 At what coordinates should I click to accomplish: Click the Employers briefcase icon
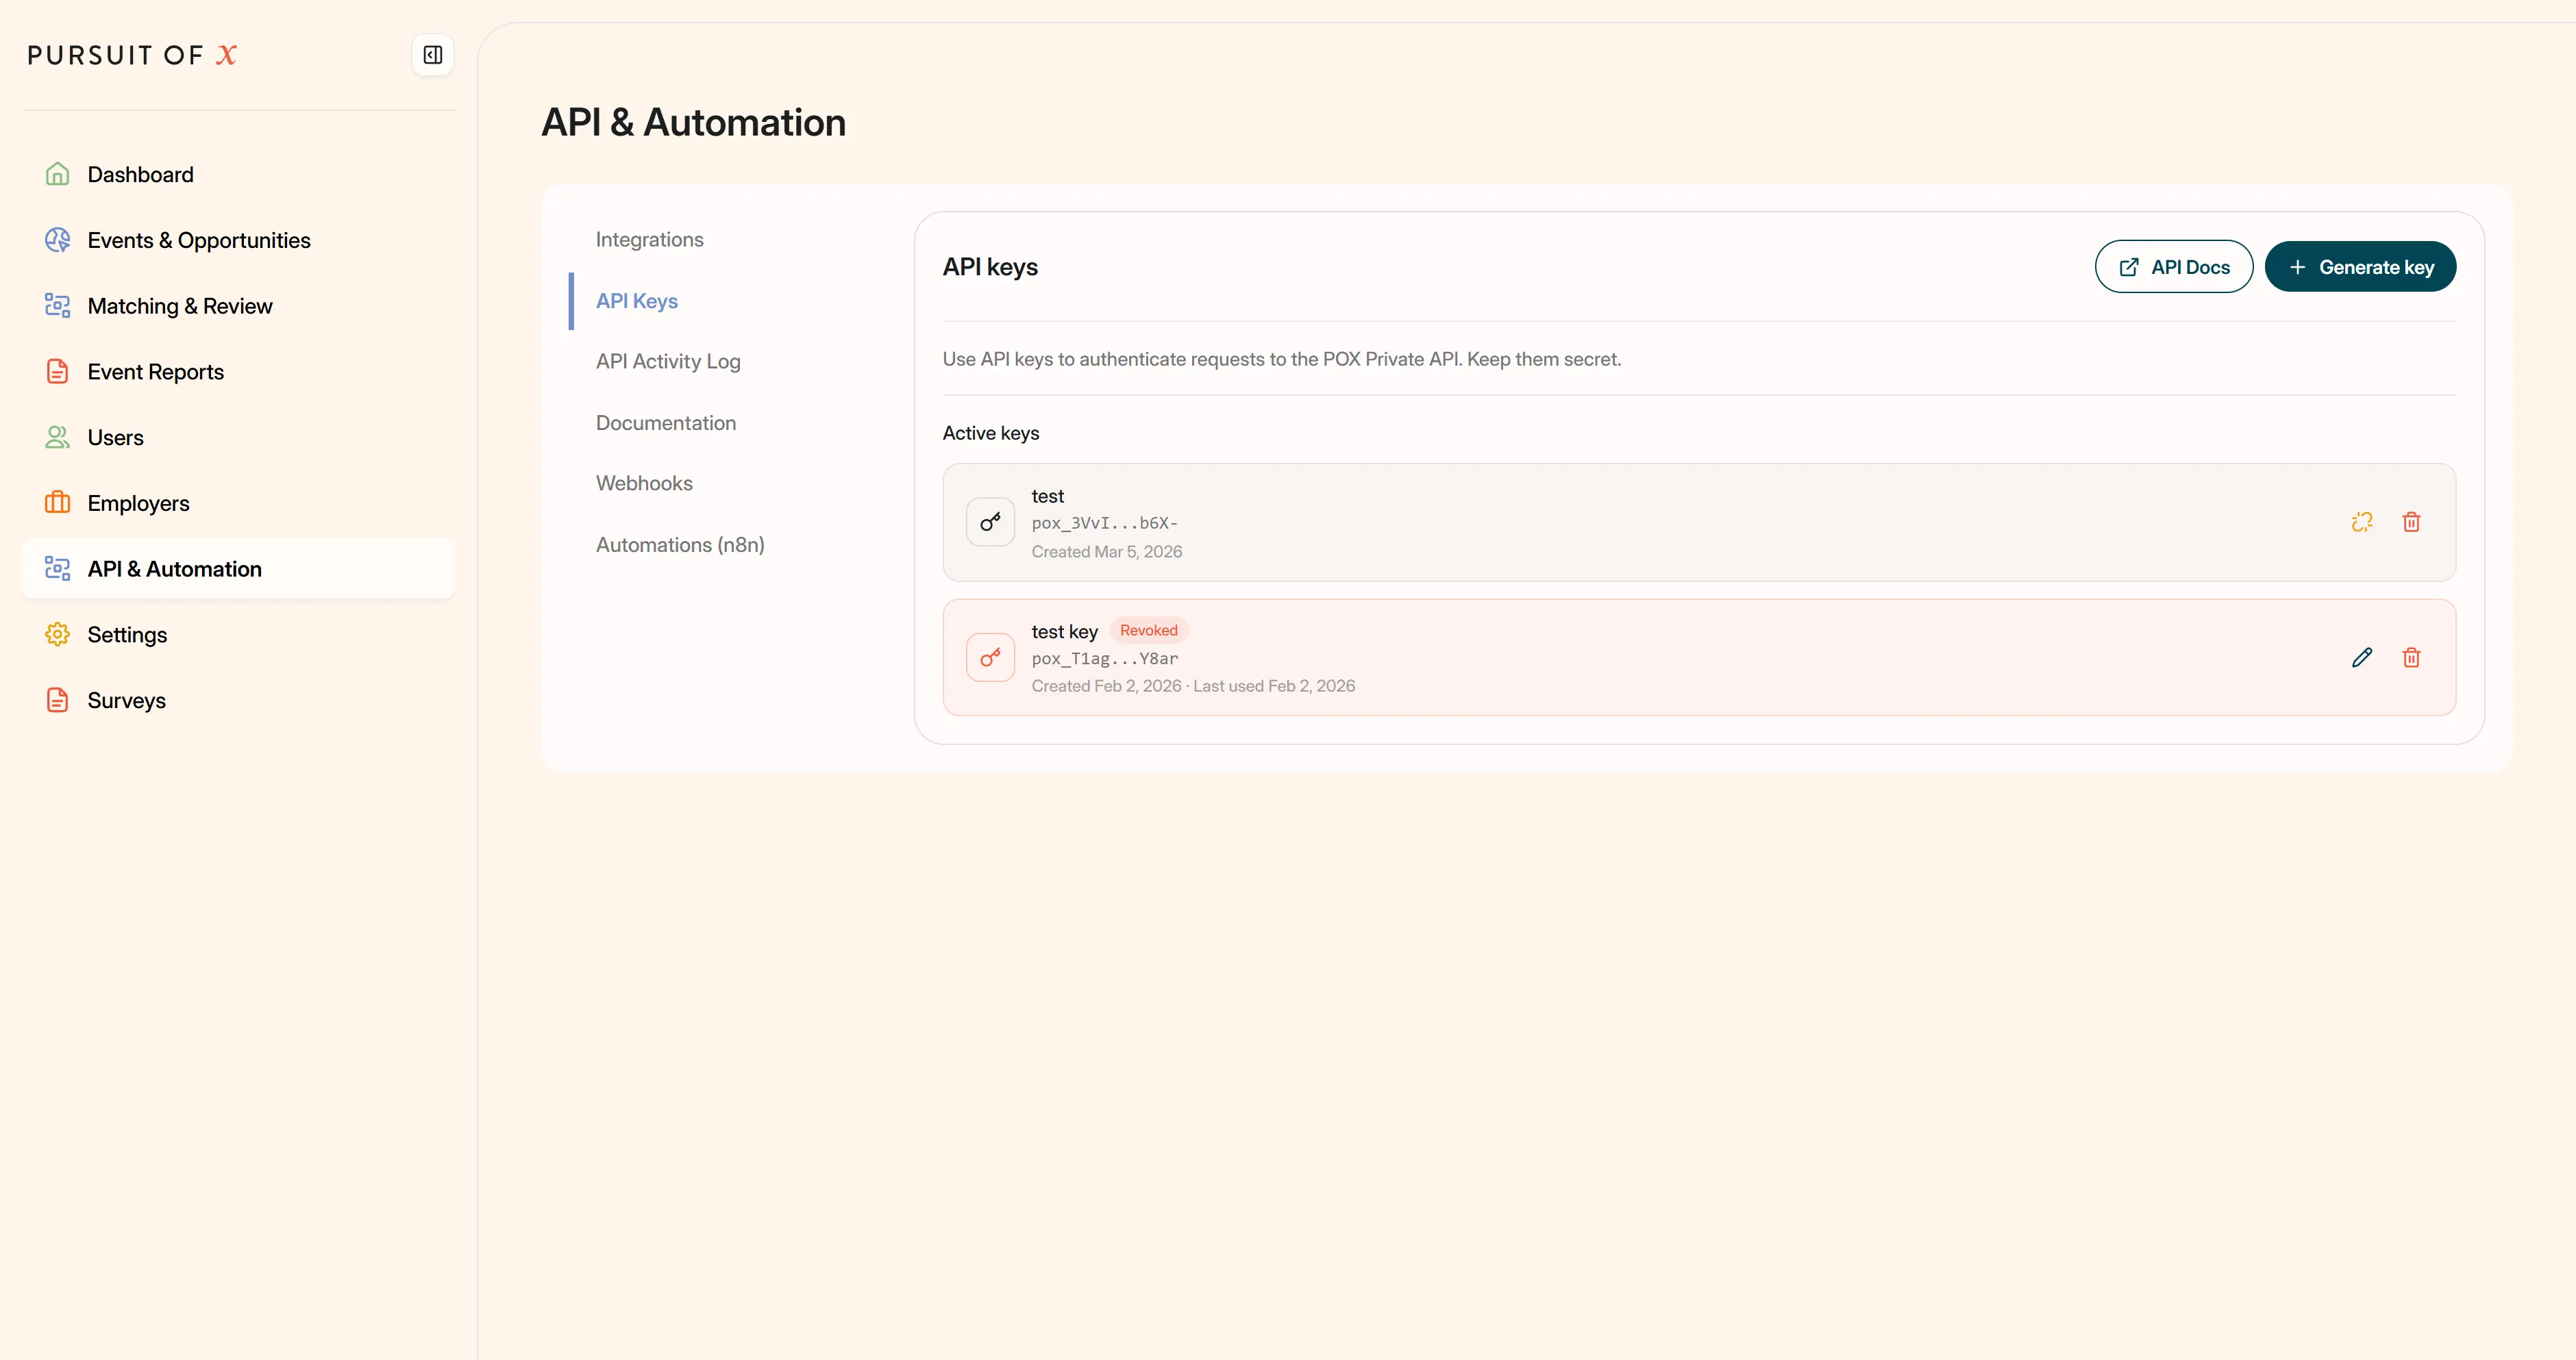57,503
